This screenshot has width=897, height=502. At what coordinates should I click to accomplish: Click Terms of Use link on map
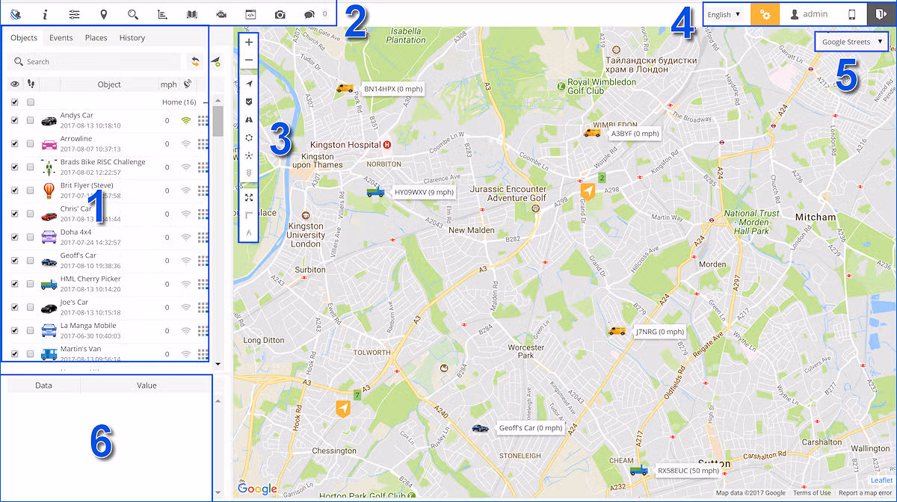(x=812, y=493)
